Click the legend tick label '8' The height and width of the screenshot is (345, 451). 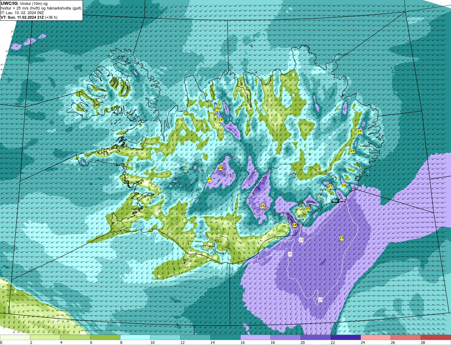point(121,343)
